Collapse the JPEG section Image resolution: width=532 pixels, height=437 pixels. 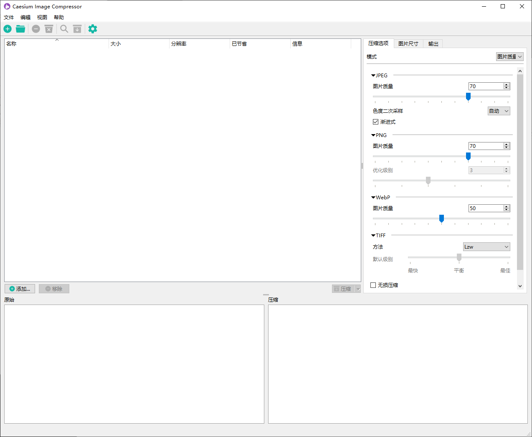[x=373, y=76]
